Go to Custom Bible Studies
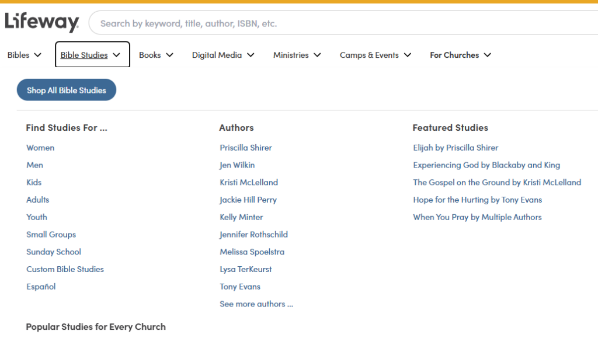598x338 pixels. tap(65, 270)
